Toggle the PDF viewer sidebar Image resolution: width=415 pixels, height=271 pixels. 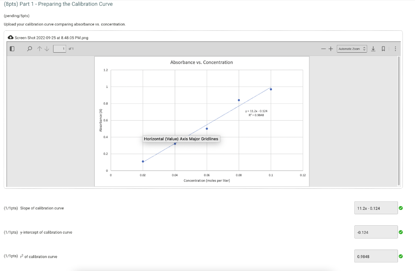[x=12, y=49]
